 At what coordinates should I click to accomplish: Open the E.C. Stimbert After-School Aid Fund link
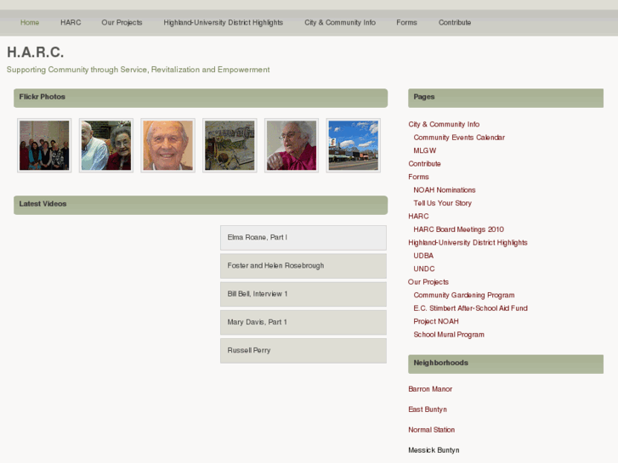click(x=470, y=308)
